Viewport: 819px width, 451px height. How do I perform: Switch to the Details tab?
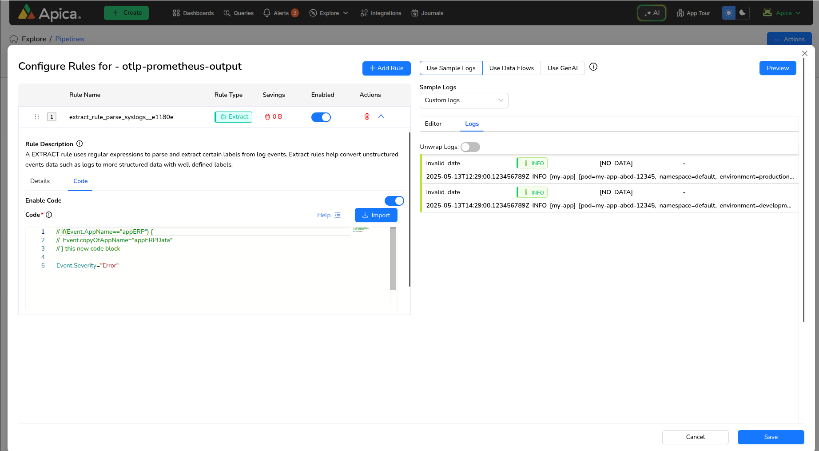point(40,181)
